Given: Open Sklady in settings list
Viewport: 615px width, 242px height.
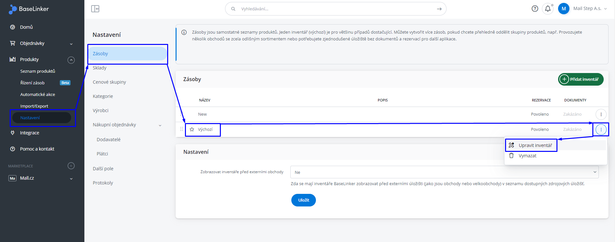Looking at the screenshot, I should click(x=100, y=68).
